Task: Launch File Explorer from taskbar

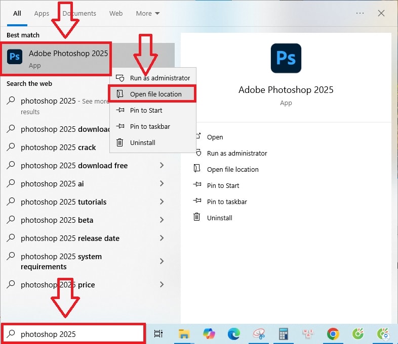Action: 184,334
